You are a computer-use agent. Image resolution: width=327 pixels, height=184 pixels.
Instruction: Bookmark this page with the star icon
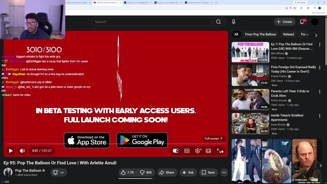click(295, 8)
